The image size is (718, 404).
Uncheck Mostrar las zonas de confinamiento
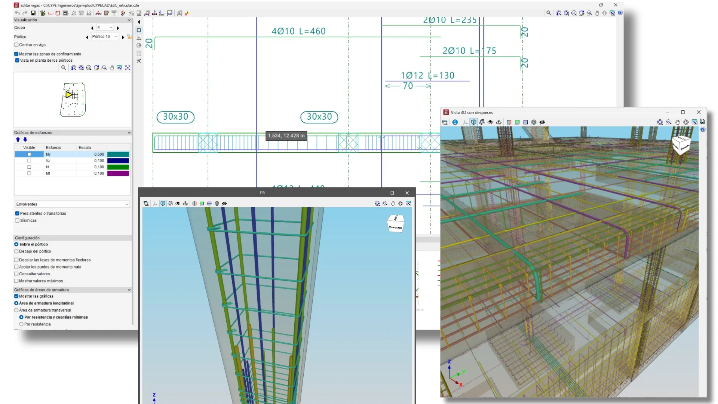click(16, 54)
